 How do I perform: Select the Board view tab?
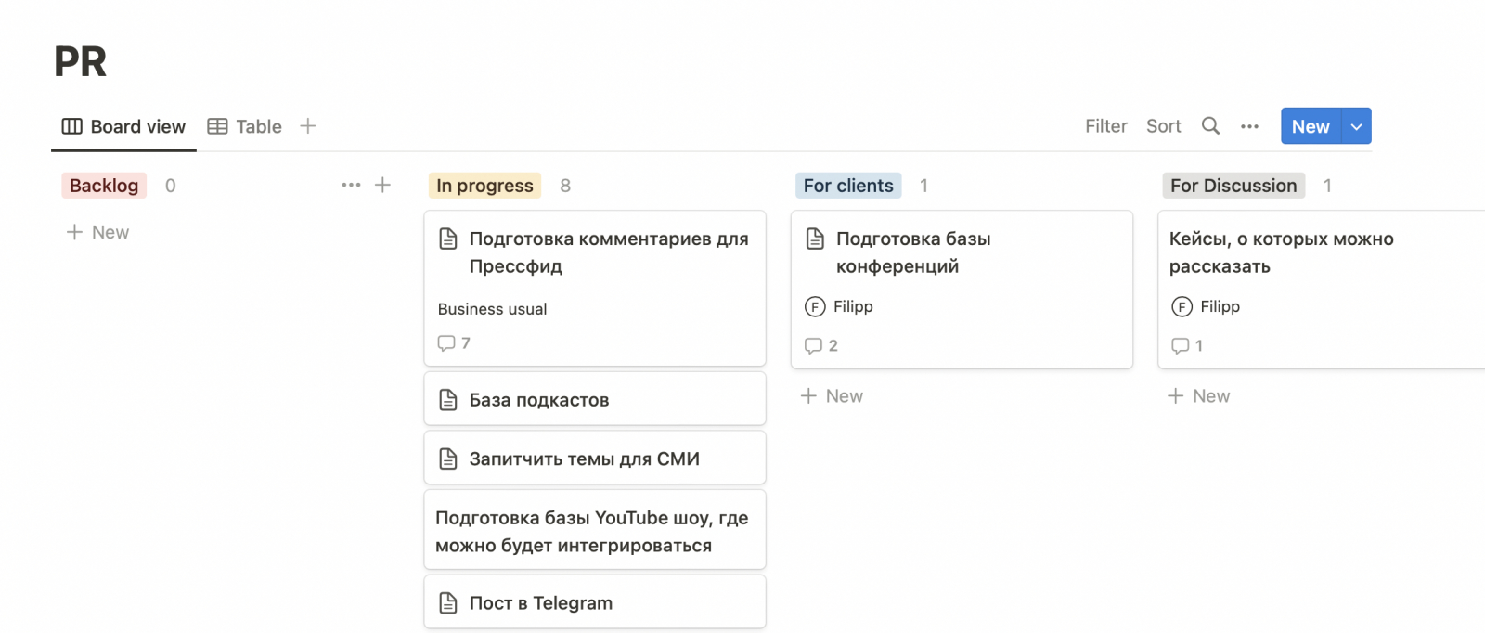tap(124, 126)
